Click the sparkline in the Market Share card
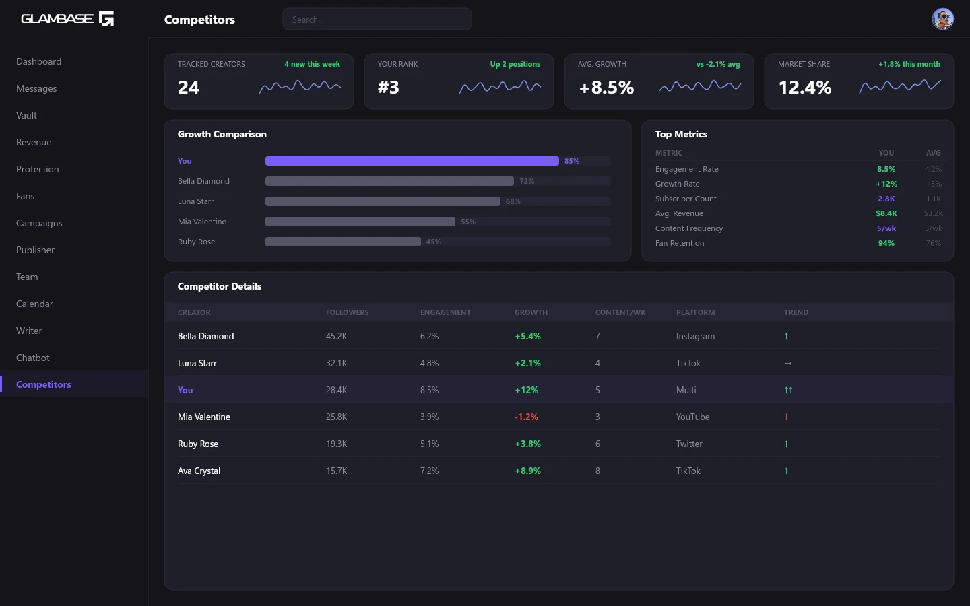Viewport: 970px width, 606px height. [900, 86]
